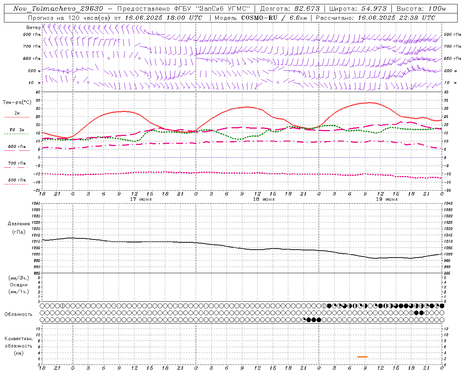Viewport: 463px width, 371px height.
Task: Select the Осадки panel label
Action: (x=19, y=285)
